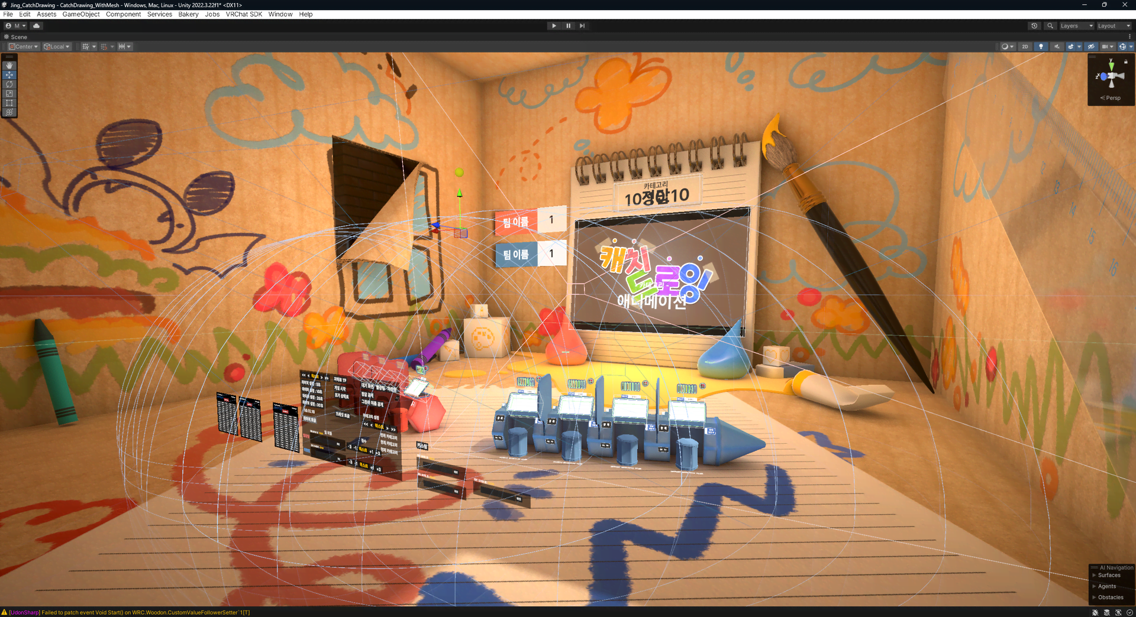The image size is (1136, 617).
Task: Click the auto-generate lighting status icon
Action: click(x=1118, y=612)
